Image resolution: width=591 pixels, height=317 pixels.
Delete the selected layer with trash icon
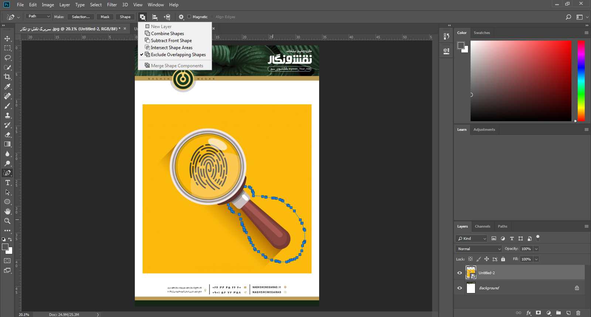pos(578,313)
